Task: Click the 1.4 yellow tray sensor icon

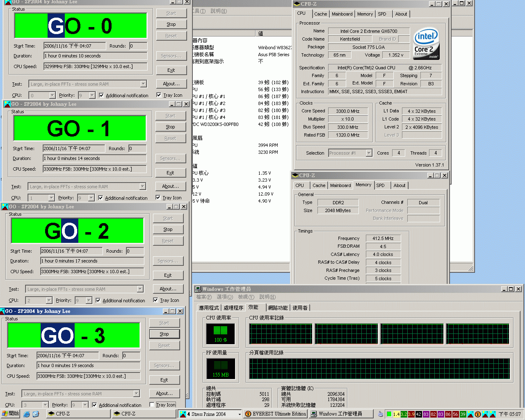Action: pyautogui.click(x=397, y=414)
